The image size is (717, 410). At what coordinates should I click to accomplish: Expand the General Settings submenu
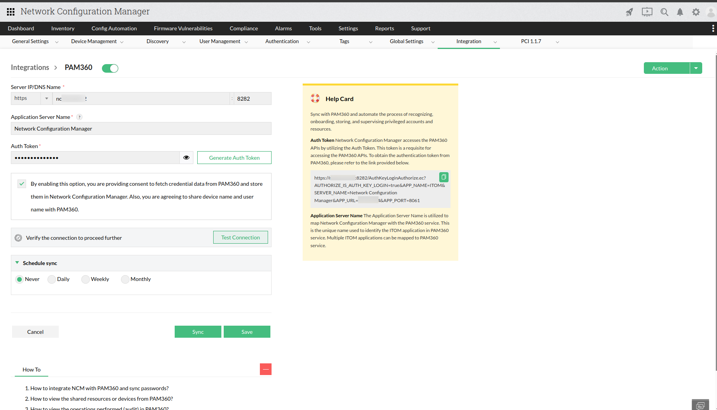click(x=57, y=42)
